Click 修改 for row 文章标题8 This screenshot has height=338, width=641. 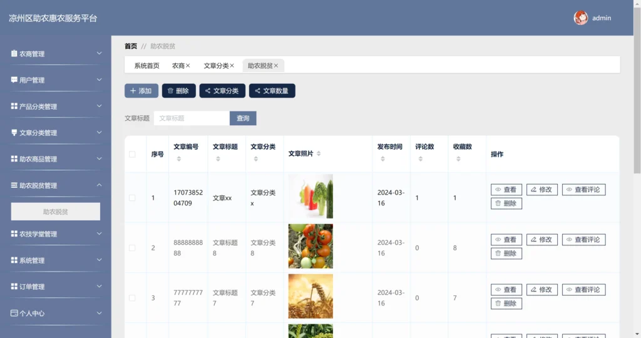541,240
